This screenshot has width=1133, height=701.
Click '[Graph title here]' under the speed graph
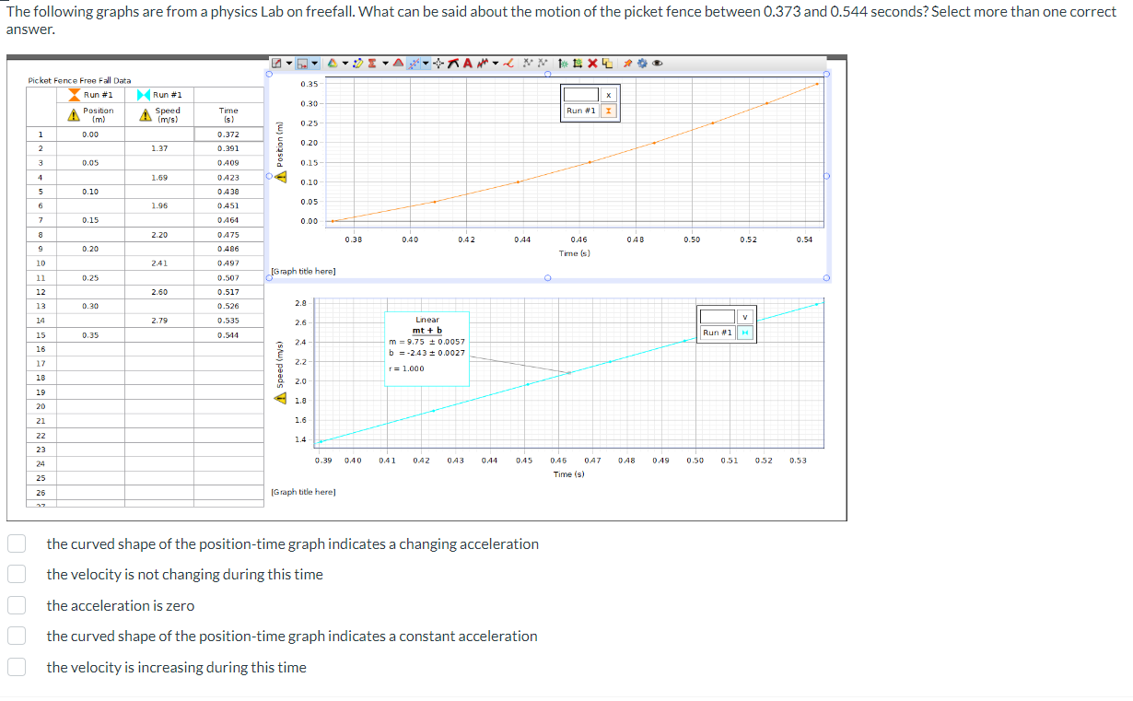(304, 492)
